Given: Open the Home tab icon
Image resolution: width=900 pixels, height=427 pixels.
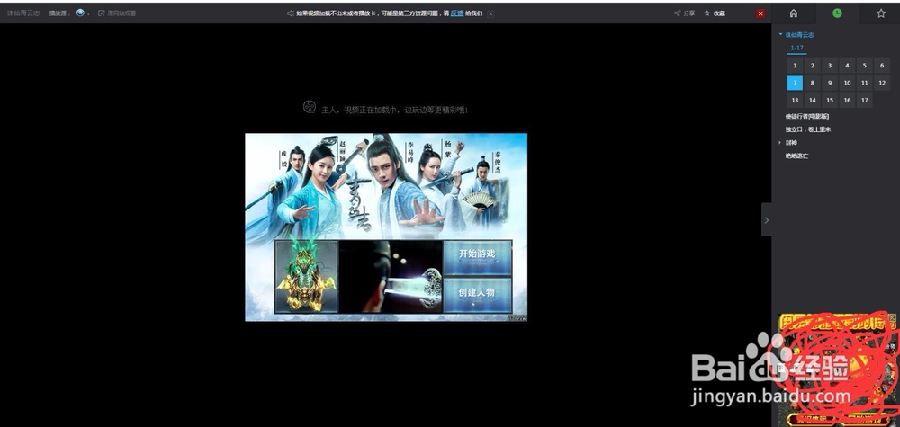Looking at the screenshot, I should point(793,13).
